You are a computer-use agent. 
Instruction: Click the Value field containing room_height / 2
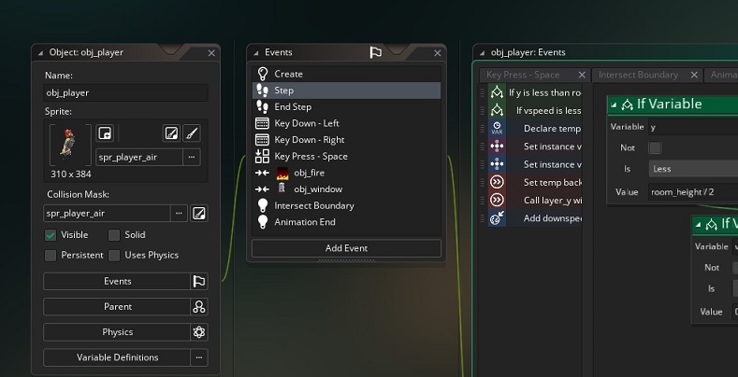(x=692, y=191)
